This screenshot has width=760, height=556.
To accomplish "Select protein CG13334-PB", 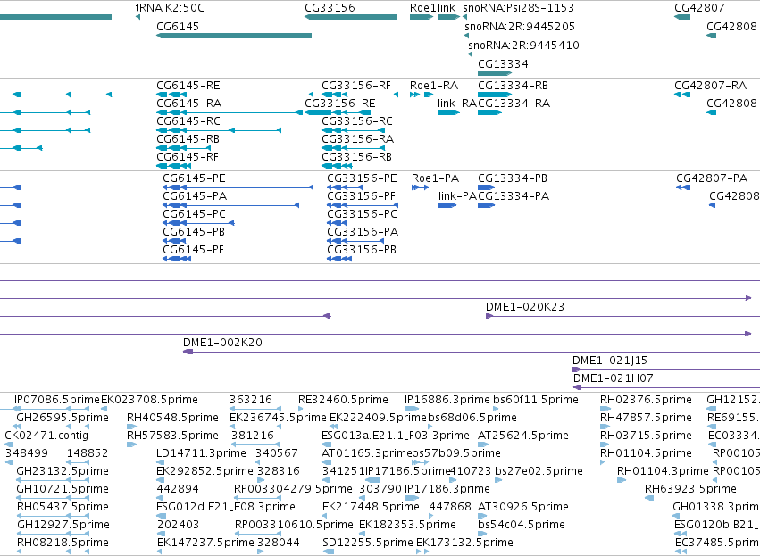I will [486, 187].
